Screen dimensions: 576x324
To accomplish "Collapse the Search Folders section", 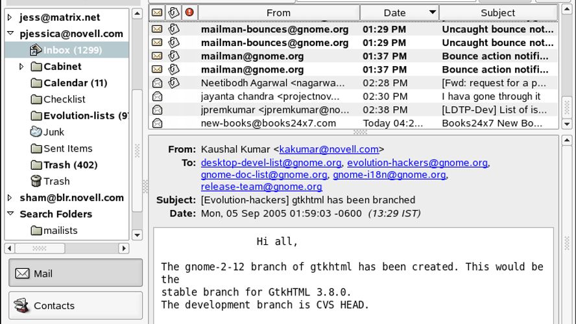I will point(10,214).
